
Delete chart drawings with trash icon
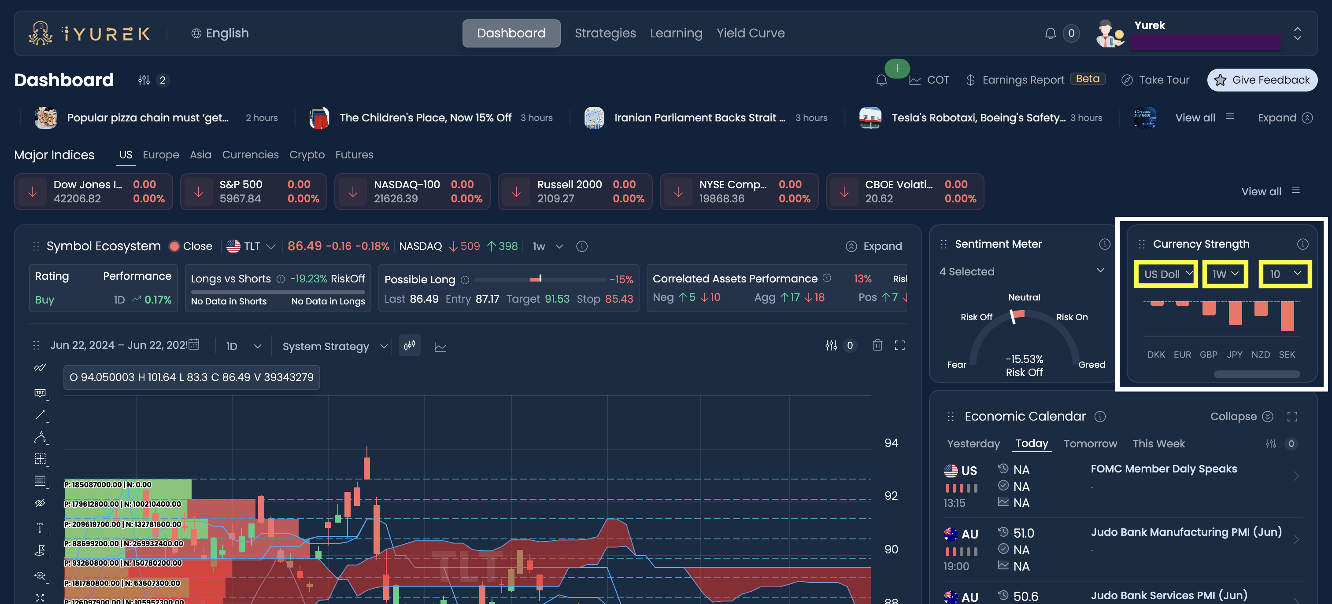pyautogui.click(x=877, y=345)
